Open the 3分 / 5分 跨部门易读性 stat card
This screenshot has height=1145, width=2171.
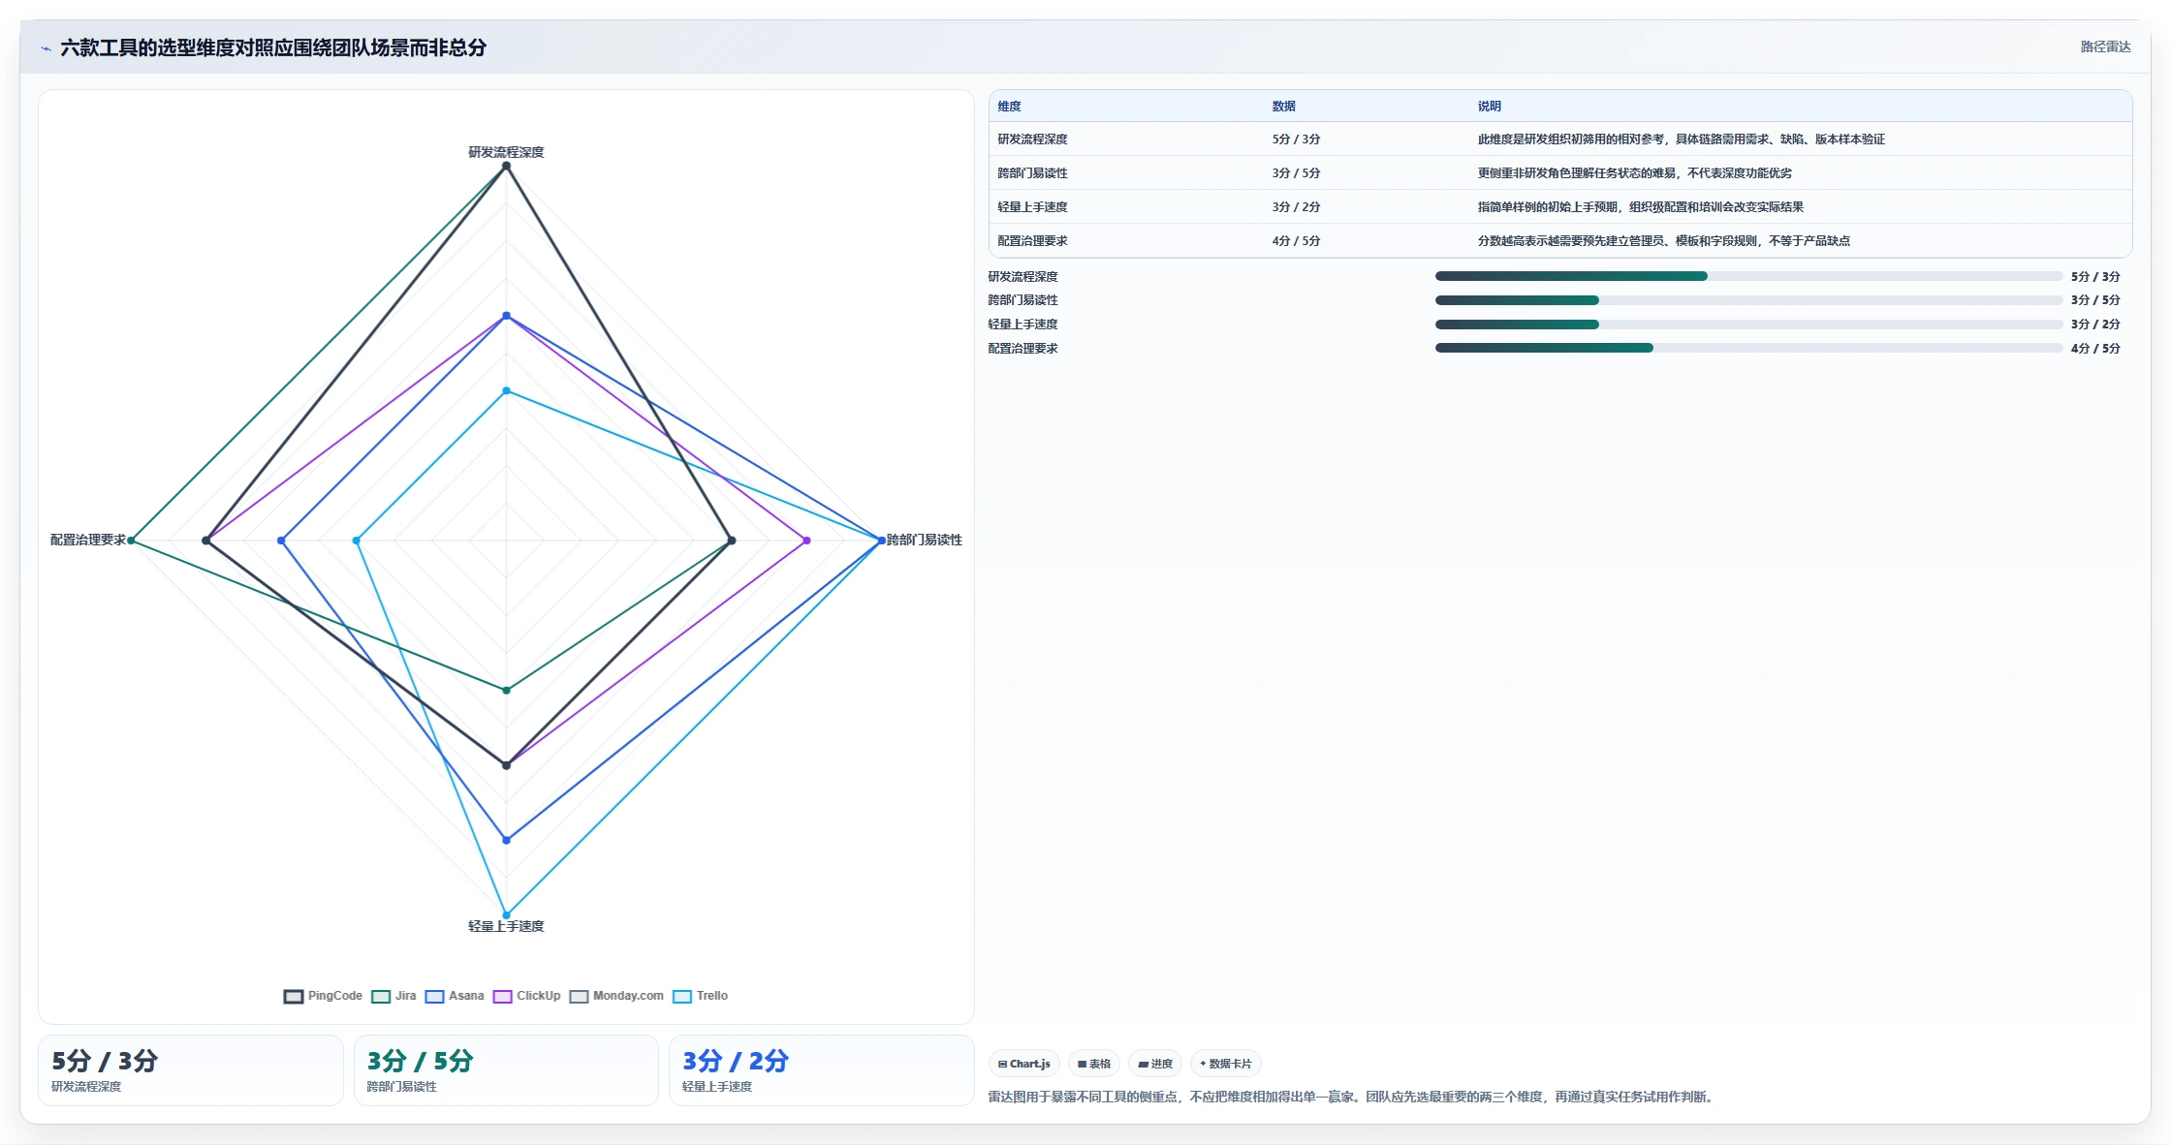click(506, 1070)
